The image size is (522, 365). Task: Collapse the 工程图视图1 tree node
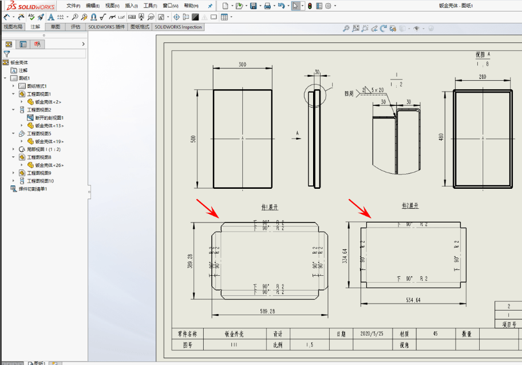coord(13,94)
